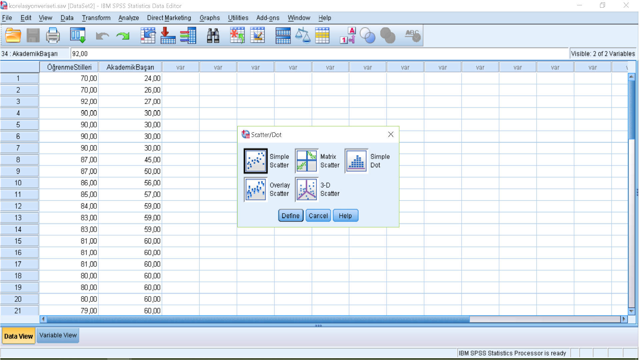Open Find with the binoculars icon
Screen dimensions: 640x360
click(213, 35)
